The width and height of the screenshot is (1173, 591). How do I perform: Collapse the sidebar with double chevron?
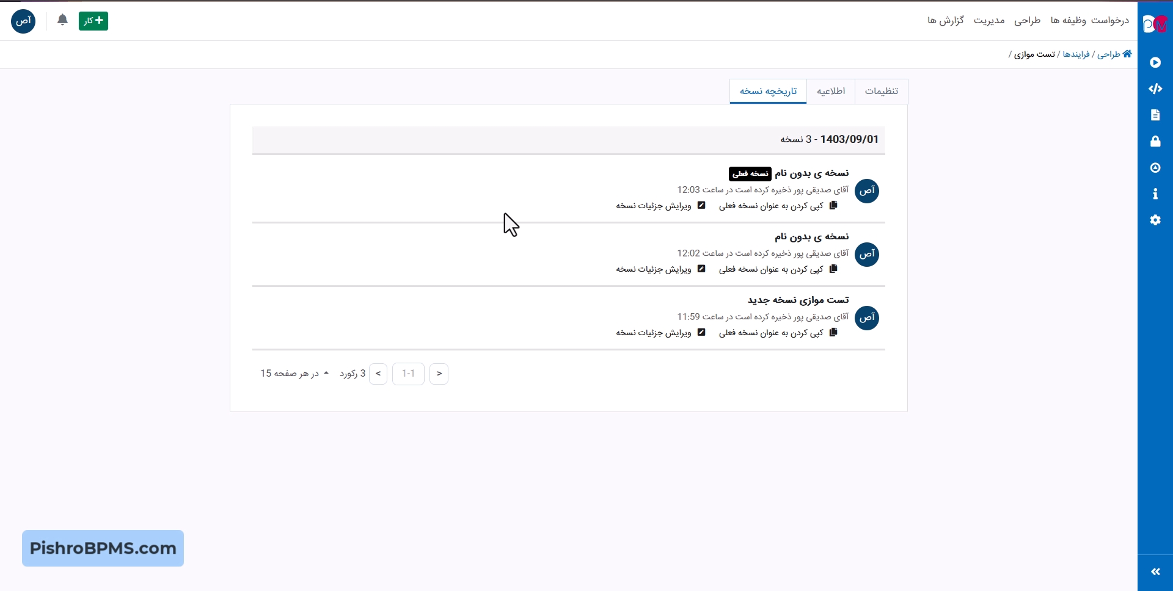1155,571
